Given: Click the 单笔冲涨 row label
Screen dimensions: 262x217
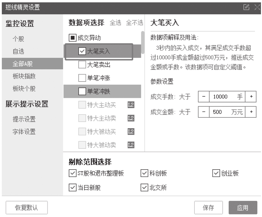Looking at the screenshot, I should pyautogui.click(x=99, y=78).
